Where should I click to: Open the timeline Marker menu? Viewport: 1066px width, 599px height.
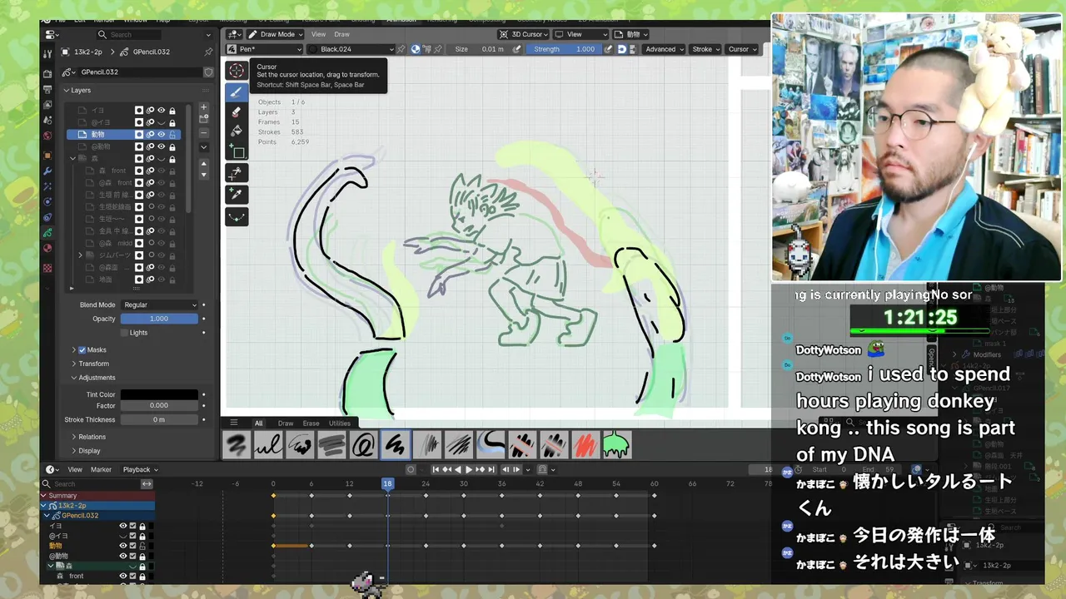101,470
